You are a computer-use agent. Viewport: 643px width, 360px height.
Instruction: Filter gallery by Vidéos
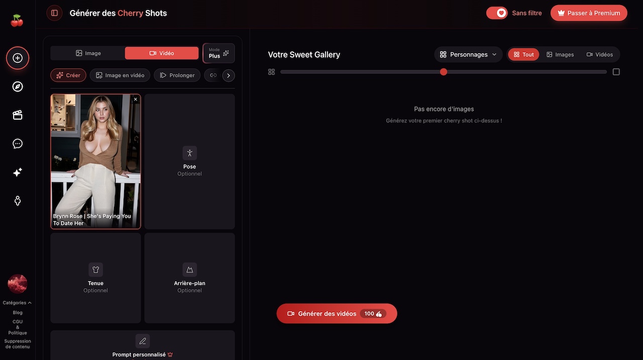(x=600, y=55)
